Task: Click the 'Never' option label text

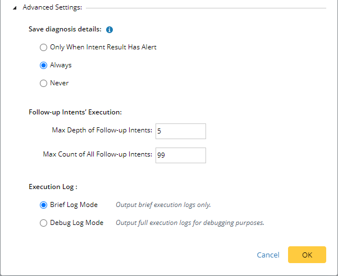Action: pos(60,83)
